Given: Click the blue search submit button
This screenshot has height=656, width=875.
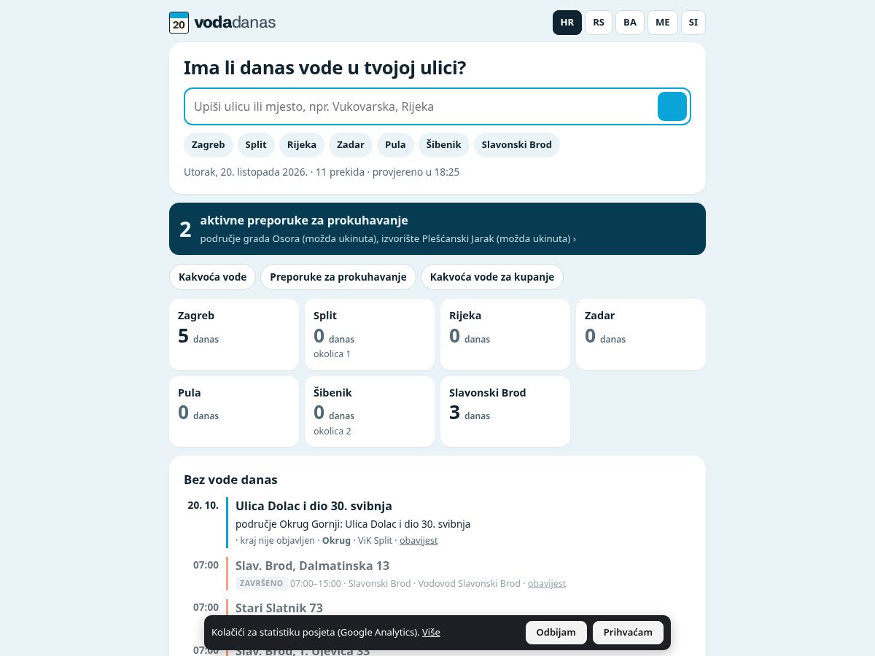Looking at the screenshot, I should tap(672, 106).
